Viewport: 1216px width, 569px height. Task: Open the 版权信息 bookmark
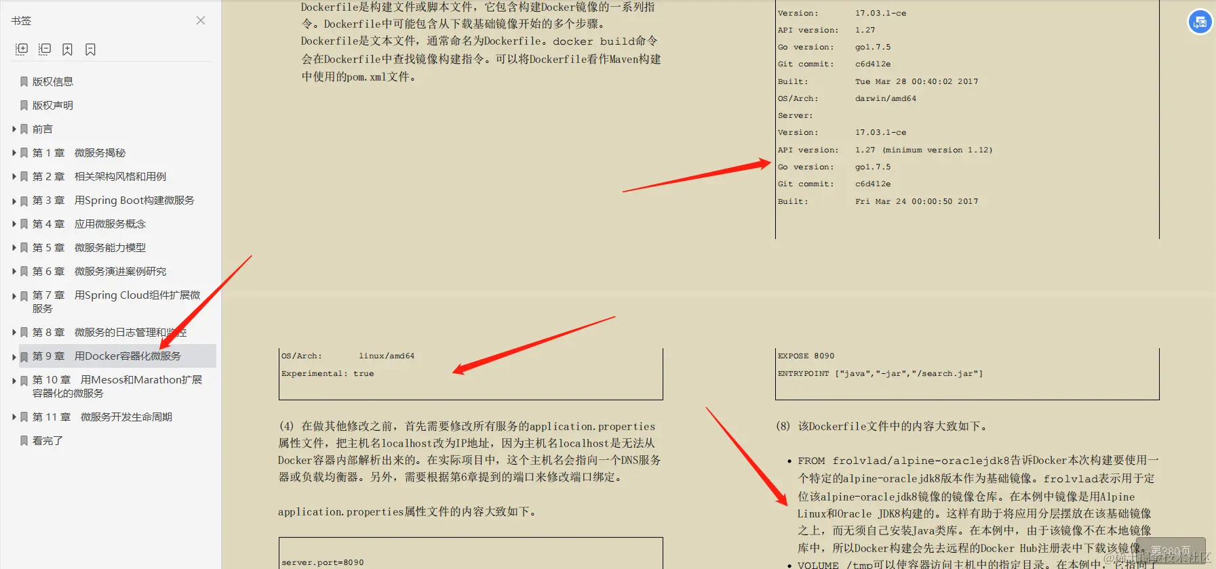point(53,81)
